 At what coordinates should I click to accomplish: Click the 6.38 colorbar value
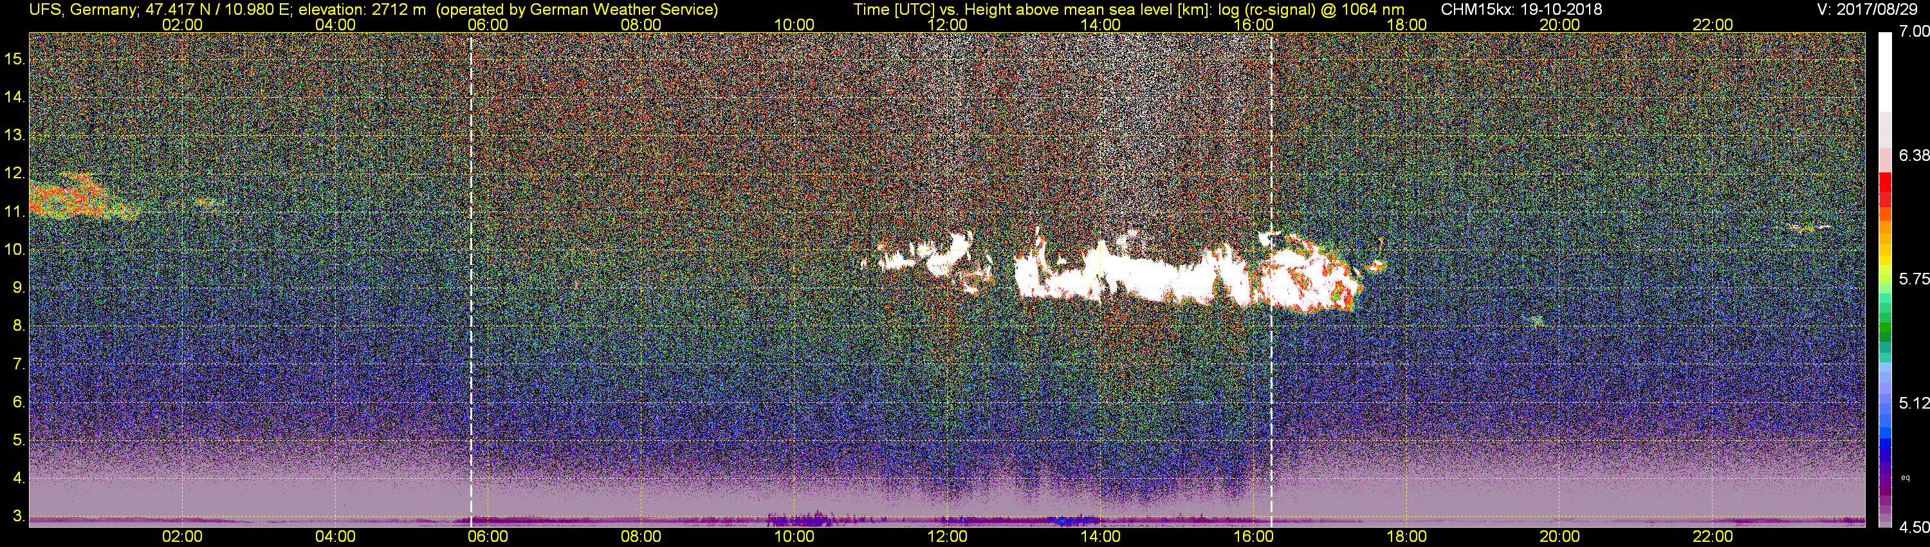click(1913, 155)
